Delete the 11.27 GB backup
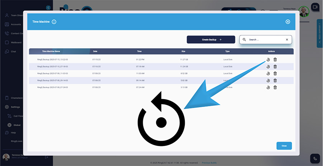323x166 pixels. 275,60
